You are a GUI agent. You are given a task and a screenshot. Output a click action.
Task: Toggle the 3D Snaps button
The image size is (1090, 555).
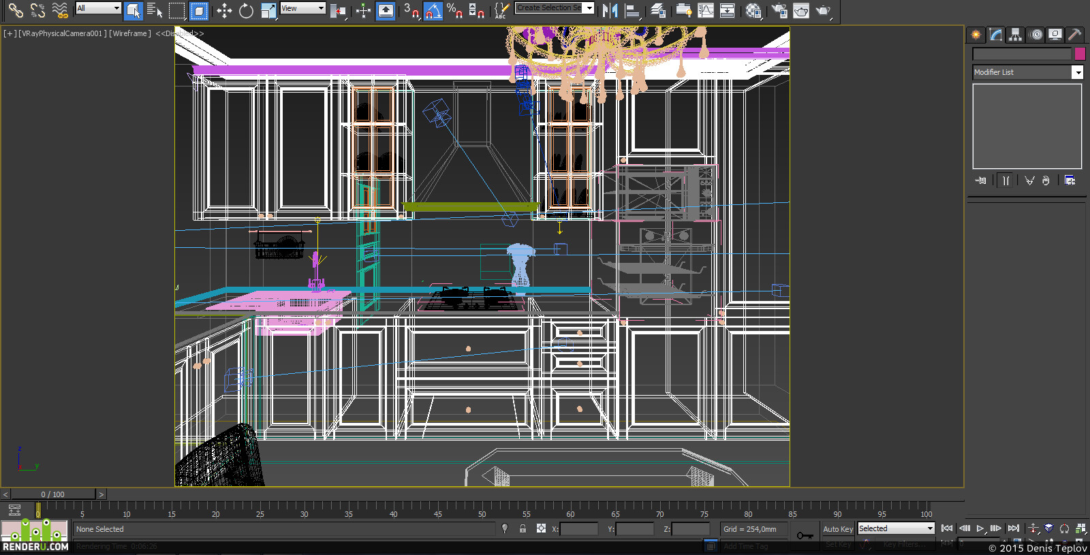click(411, 10)
